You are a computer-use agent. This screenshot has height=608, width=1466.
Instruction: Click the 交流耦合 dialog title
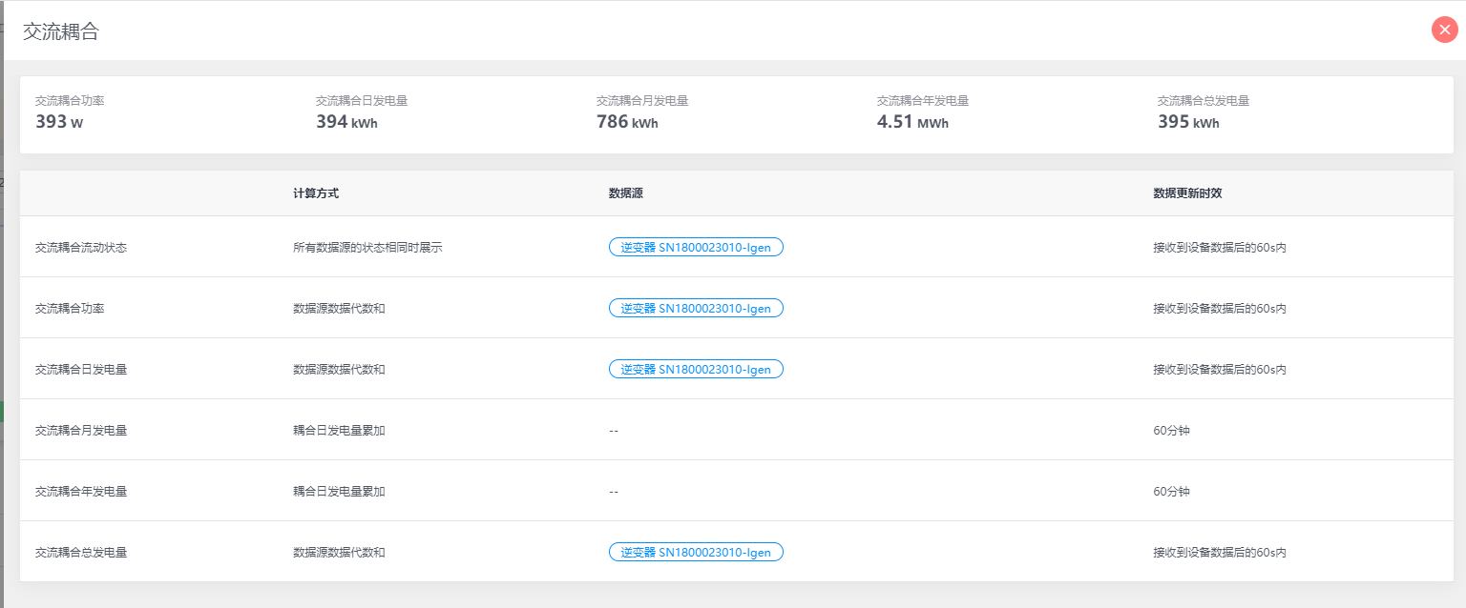coord(61,31)
